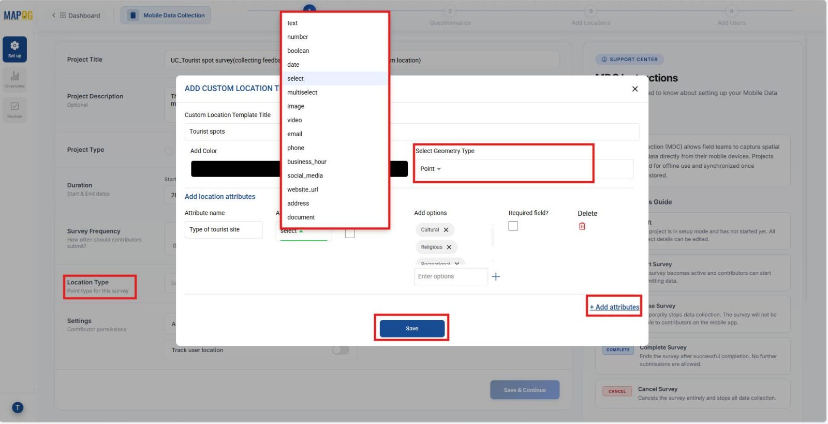This screenshot has width=828, height=424.
Task: Click the Complete Survey heading
Action: (663, 348)
